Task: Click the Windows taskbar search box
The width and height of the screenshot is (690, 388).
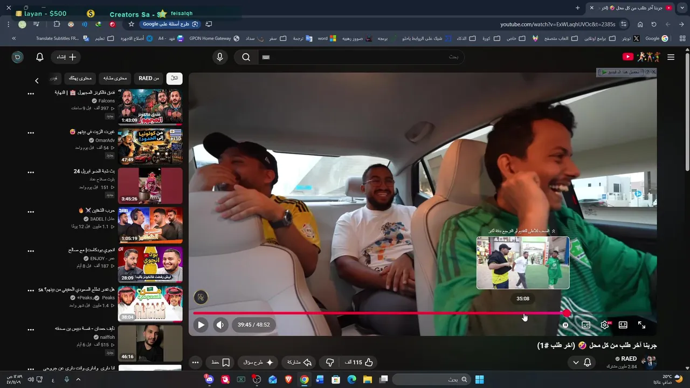Action: tap(431, 379)
